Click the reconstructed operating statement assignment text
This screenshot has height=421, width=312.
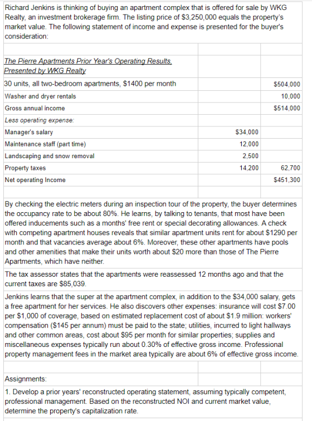[x=145, y=402]
